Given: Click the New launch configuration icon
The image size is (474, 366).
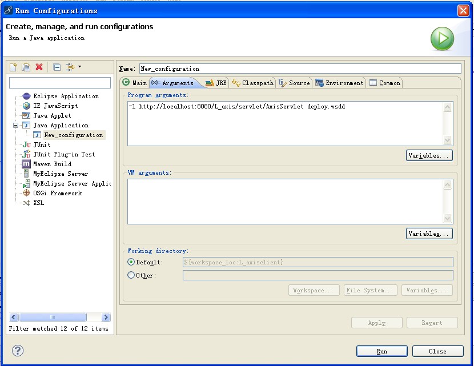Looking at the screenshot, I should click(14, 67).
